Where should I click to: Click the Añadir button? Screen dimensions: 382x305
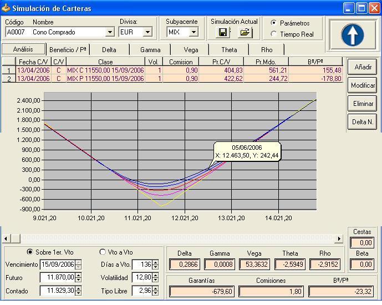point(363,67)
